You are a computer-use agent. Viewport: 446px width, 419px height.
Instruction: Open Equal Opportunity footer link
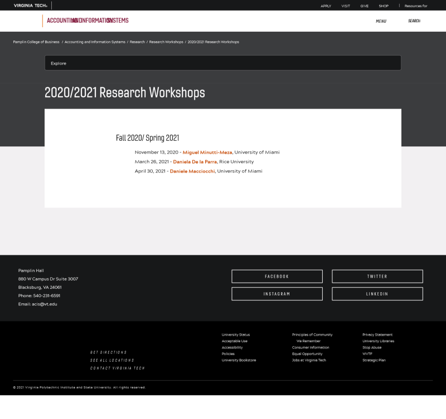307,354
